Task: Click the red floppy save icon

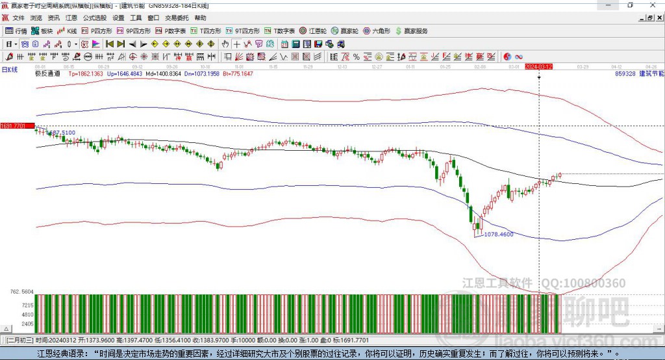Action: (x=318, y=44)
